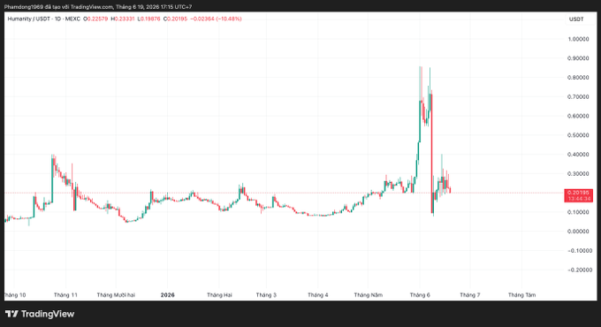Click the TradingView logo

pos(40,314)
